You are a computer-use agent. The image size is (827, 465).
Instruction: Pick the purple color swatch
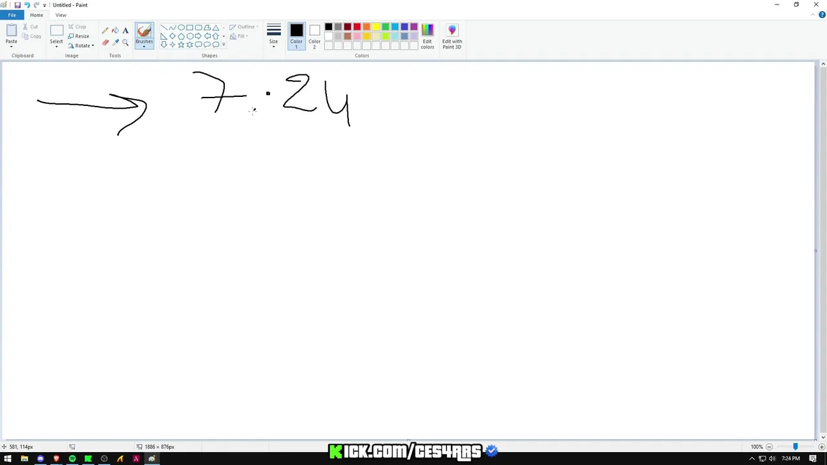coord(413,27)
